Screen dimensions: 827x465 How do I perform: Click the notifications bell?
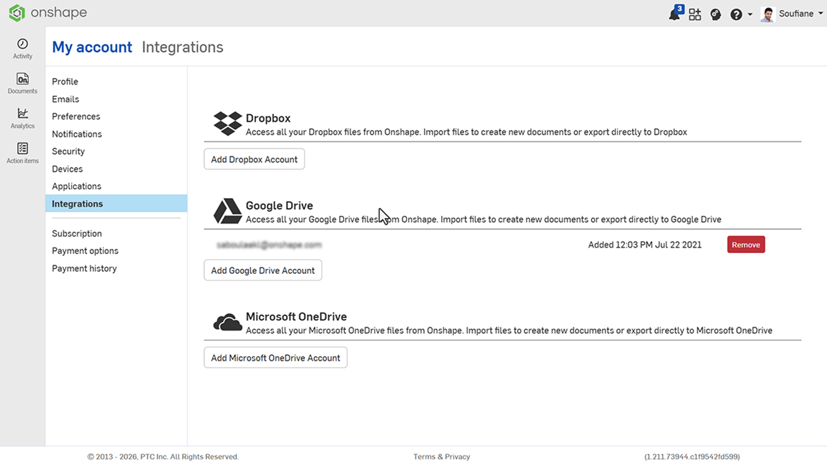675,14
